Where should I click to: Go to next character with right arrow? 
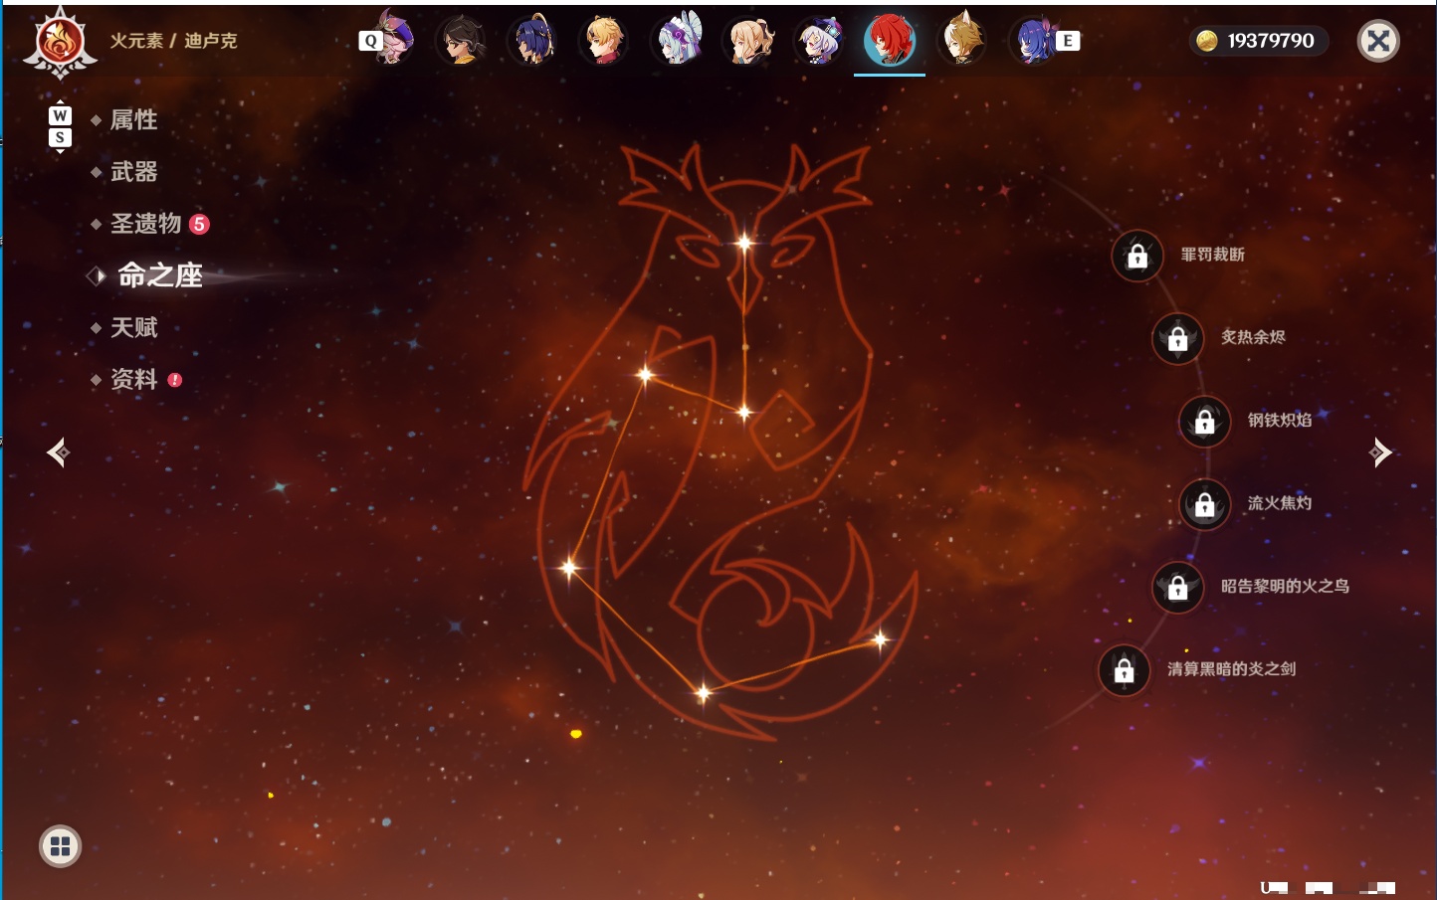pyautogui.click(x=1381, y=452)
